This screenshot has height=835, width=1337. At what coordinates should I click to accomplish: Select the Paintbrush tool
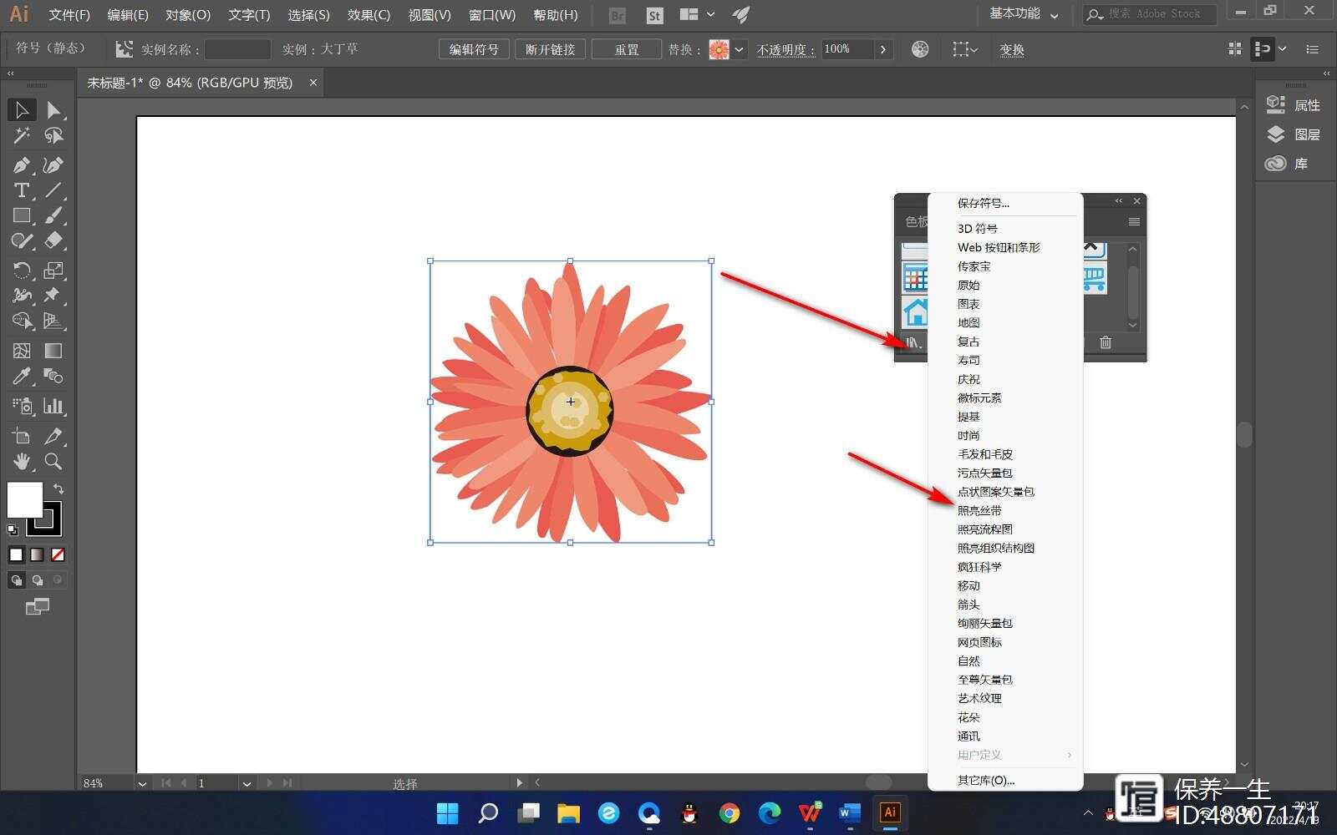coord(53,215)
